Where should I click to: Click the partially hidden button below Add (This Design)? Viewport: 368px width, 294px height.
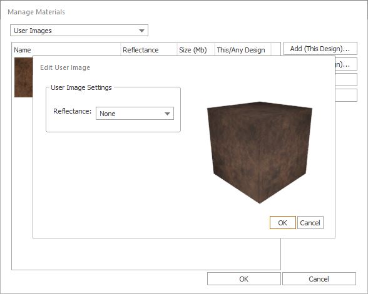346,64
